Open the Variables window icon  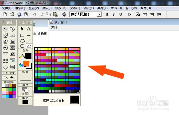[152, 15]
